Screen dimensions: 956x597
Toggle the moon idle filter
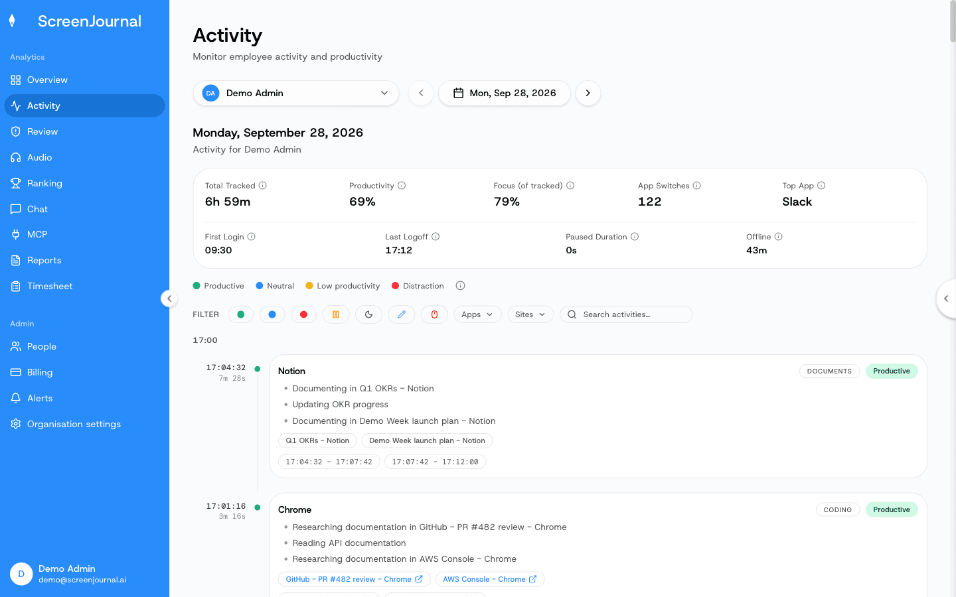(369, 314)
